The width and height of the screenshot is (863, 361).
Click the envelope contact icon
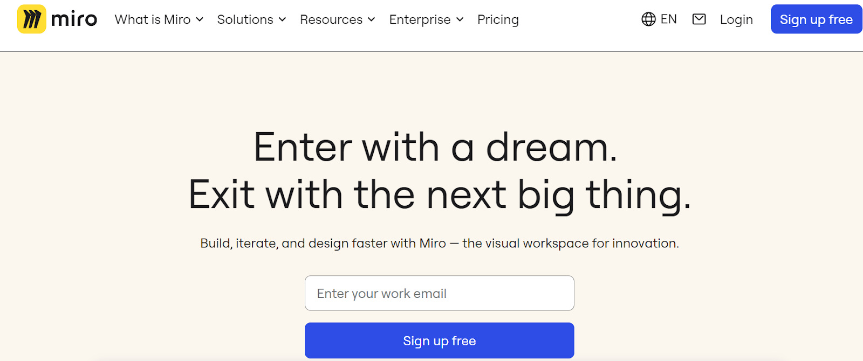click(699, 19)
